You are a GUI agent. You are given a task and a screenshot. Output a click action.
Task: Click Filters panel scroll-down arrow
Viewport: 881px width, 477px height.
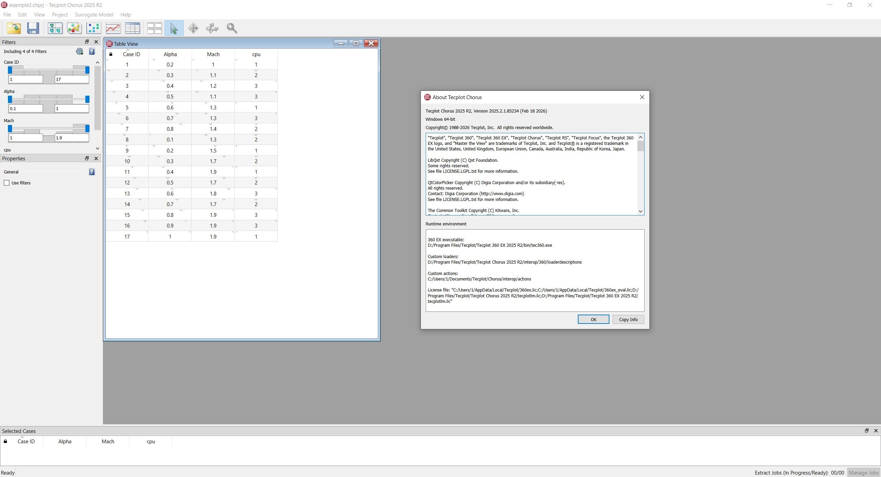[x=97, y=149]
